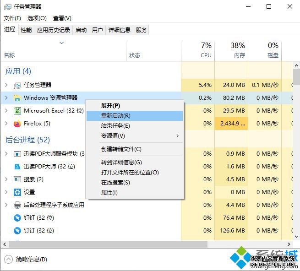Choose 重新启动(R) in context menu
The width and height of the screenshot is (300, 271).
tap(135, 116)
